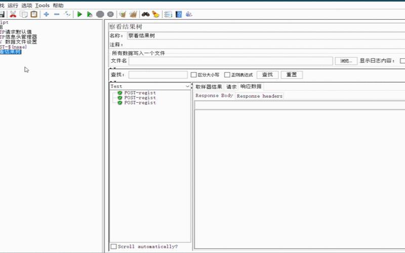Open the 选项 menu
The image size is (405, 253).
coord(27,6)
